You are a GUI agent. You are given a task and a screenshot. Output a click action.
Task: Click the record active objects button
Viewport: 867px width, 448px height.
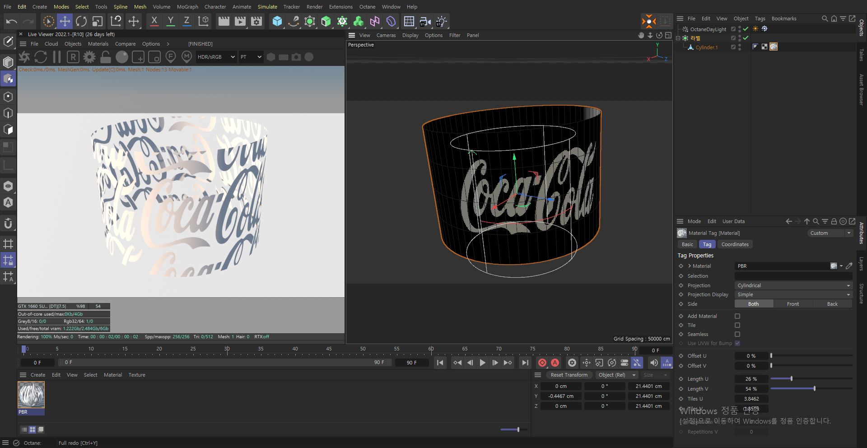(x=542, y=363)
